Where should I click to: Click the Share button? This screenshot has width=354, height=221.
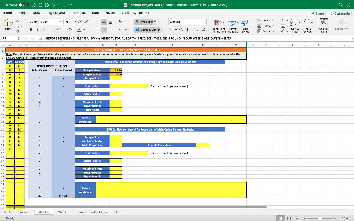tap(317, 13)
